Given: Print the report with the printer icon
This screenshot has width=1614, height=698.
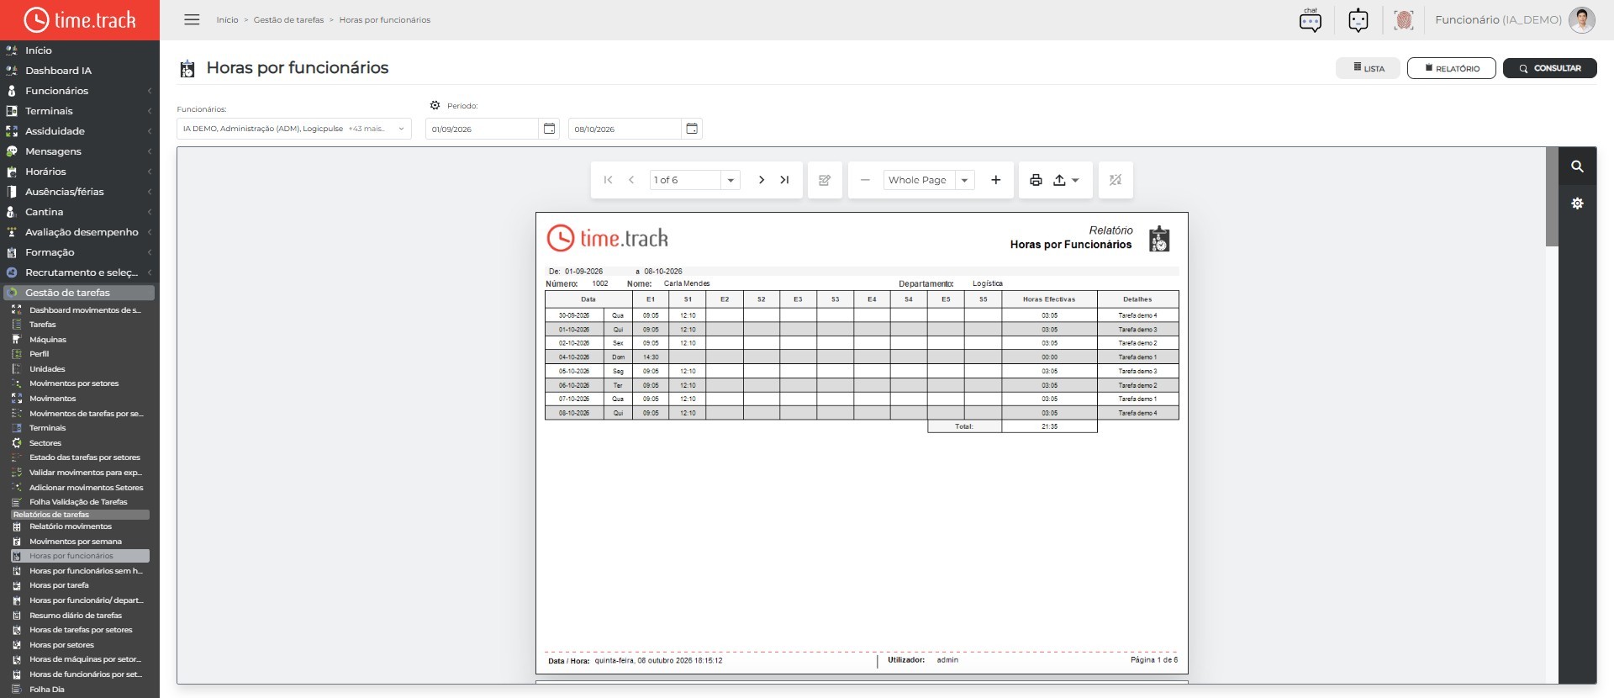Looking at the screenshot, I should click(x=1036, y=180).
